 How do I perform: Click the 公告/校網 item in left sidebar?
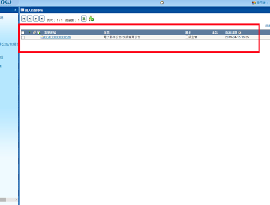click(x=8, y=44)
